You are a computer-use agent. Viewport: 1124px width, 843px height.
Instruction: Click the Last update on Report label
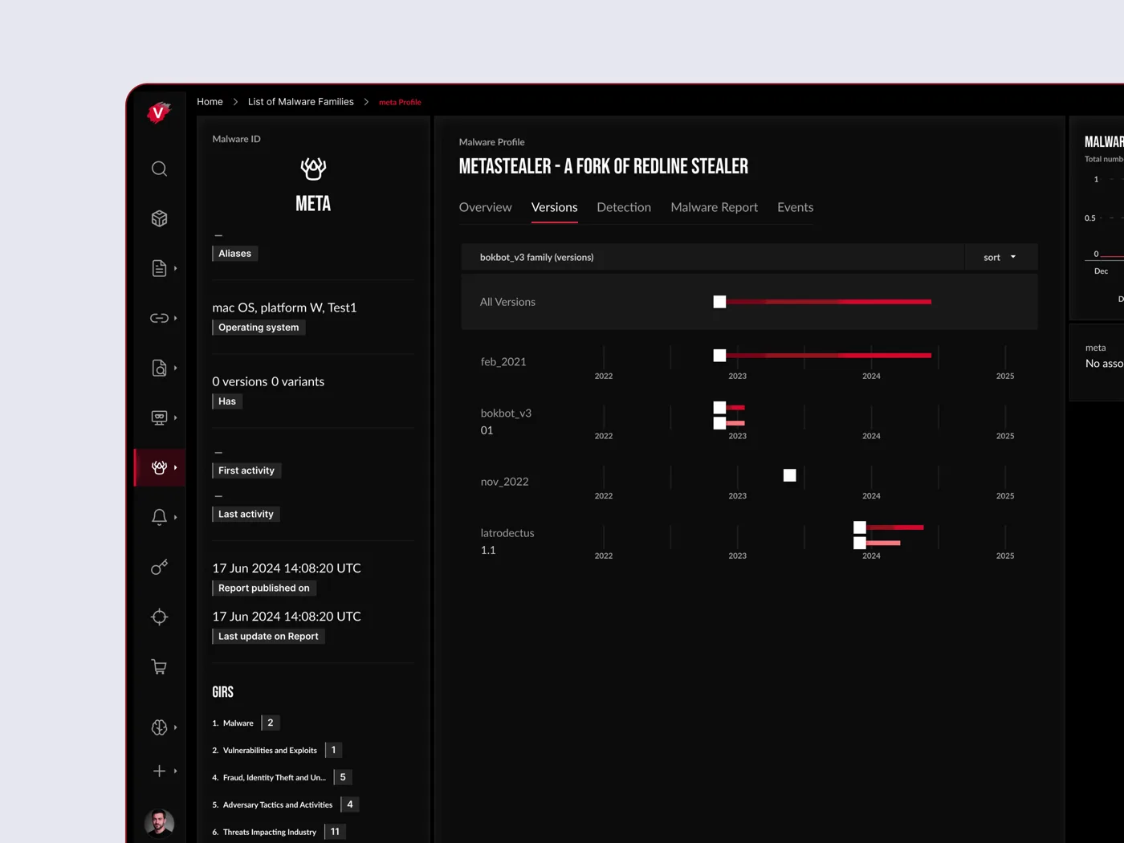(268, 636)
